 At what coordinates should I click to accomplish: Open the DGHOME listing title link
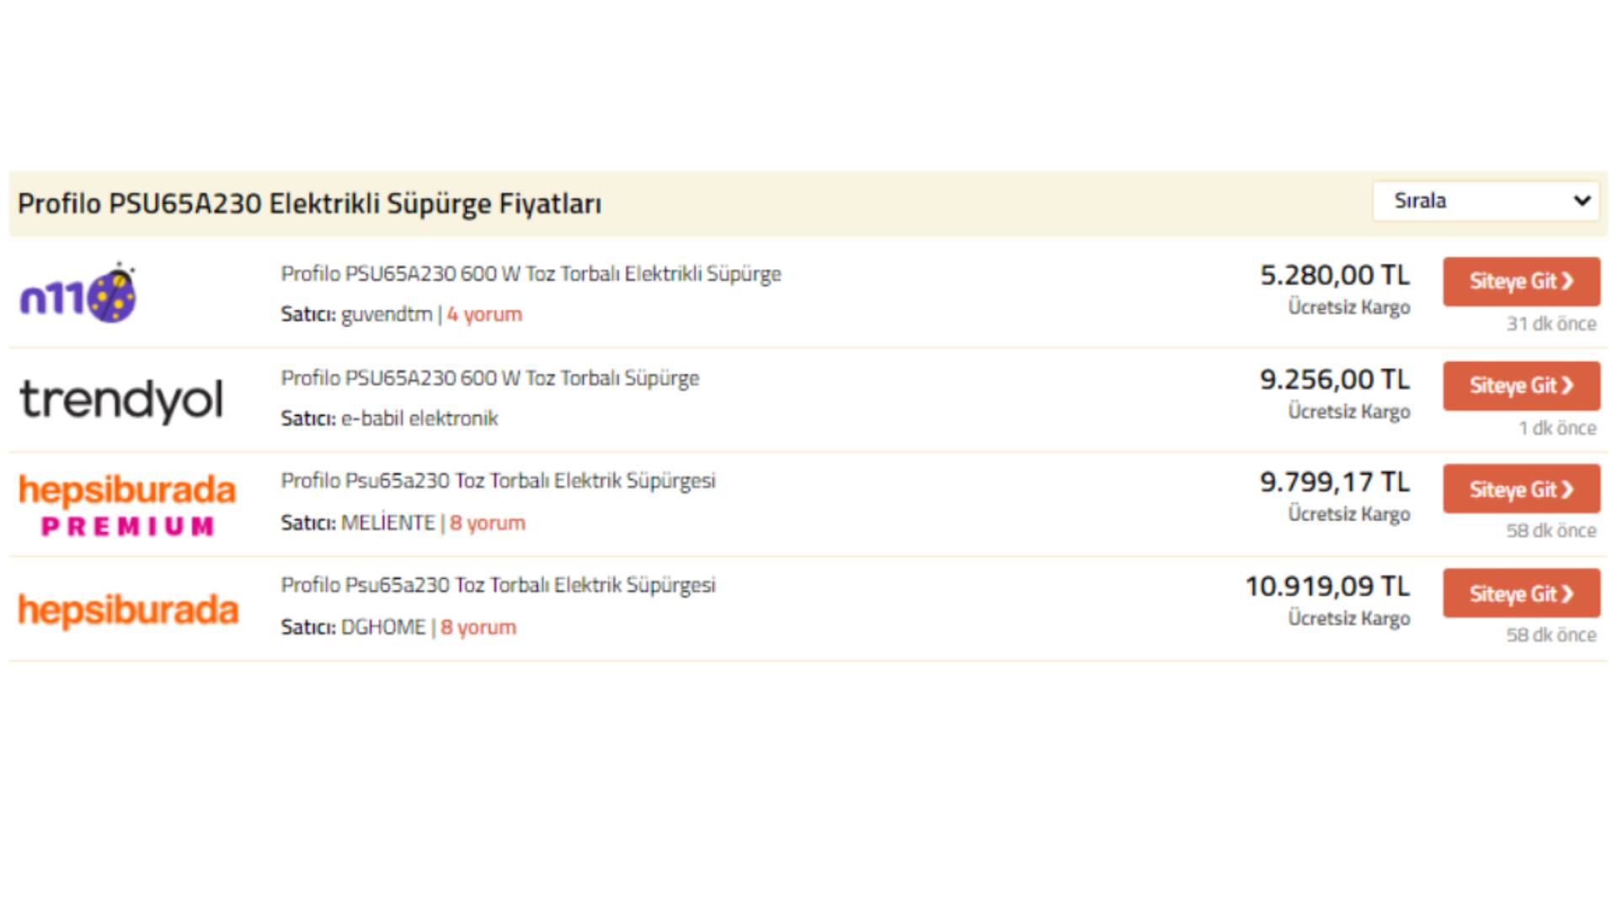point(498,586)
